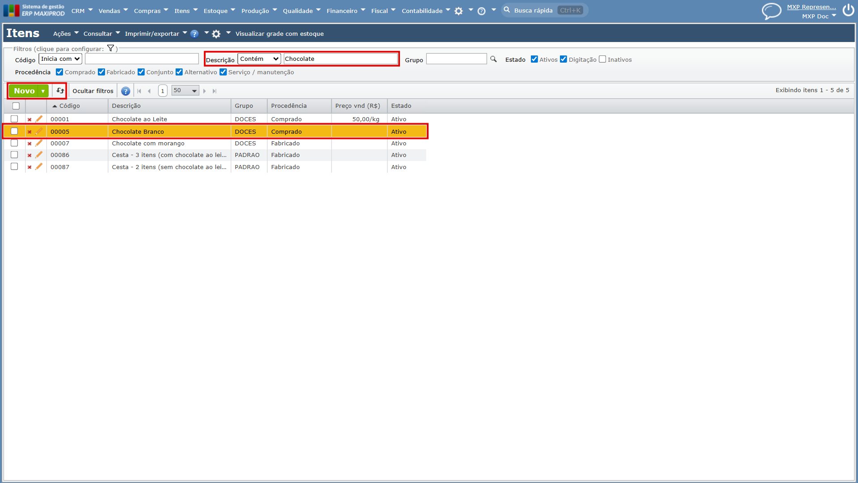Viewport: 858px width, 483px height.
Task: Click the green Novo button
Action: (24, 91)
